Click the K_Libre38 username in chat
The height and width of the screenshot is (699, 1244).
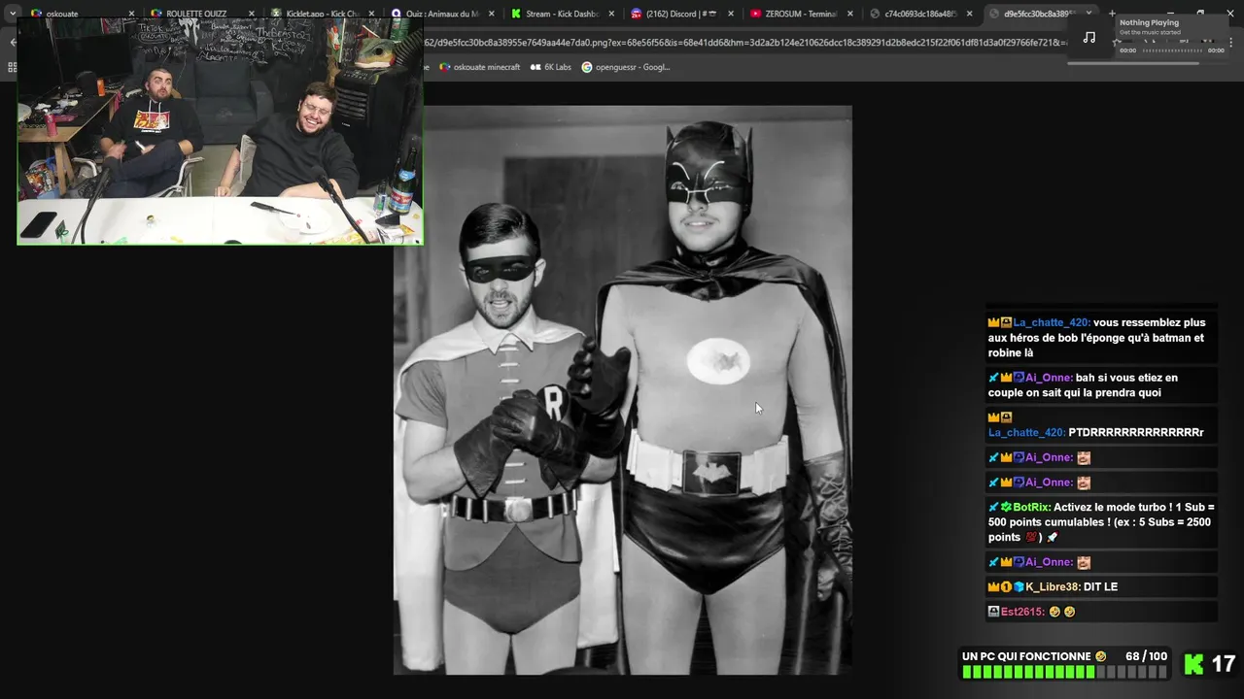click(1053, 586)
